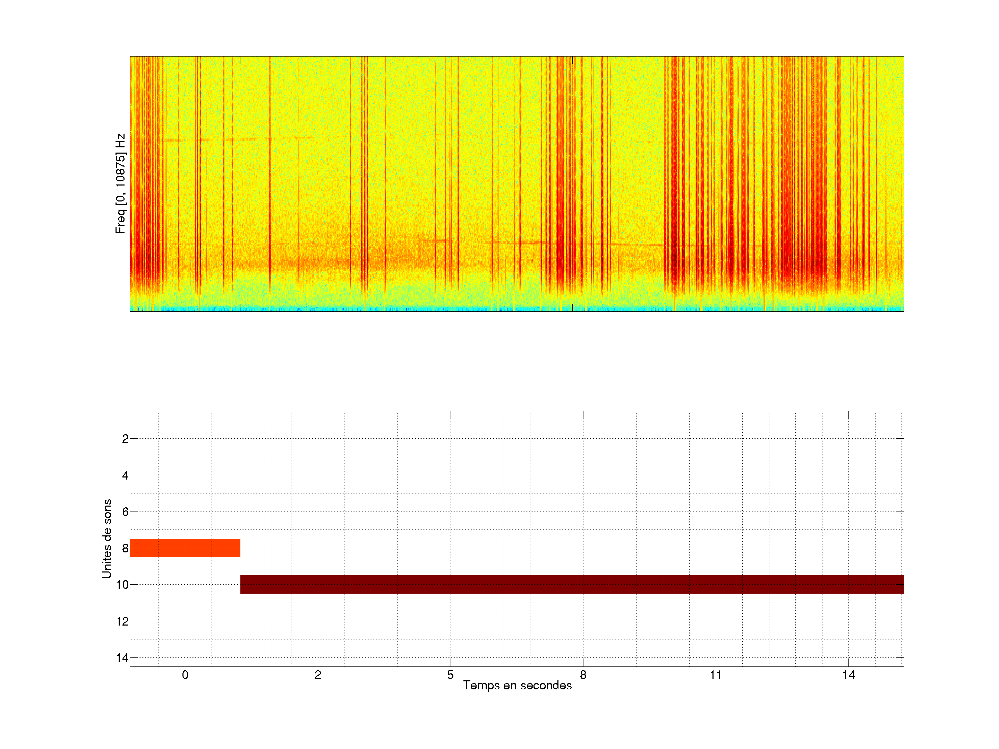The width and height of the screenshot is (999, 749).
Task: Click the y-axis tick label 6
Action: (125, 512)
